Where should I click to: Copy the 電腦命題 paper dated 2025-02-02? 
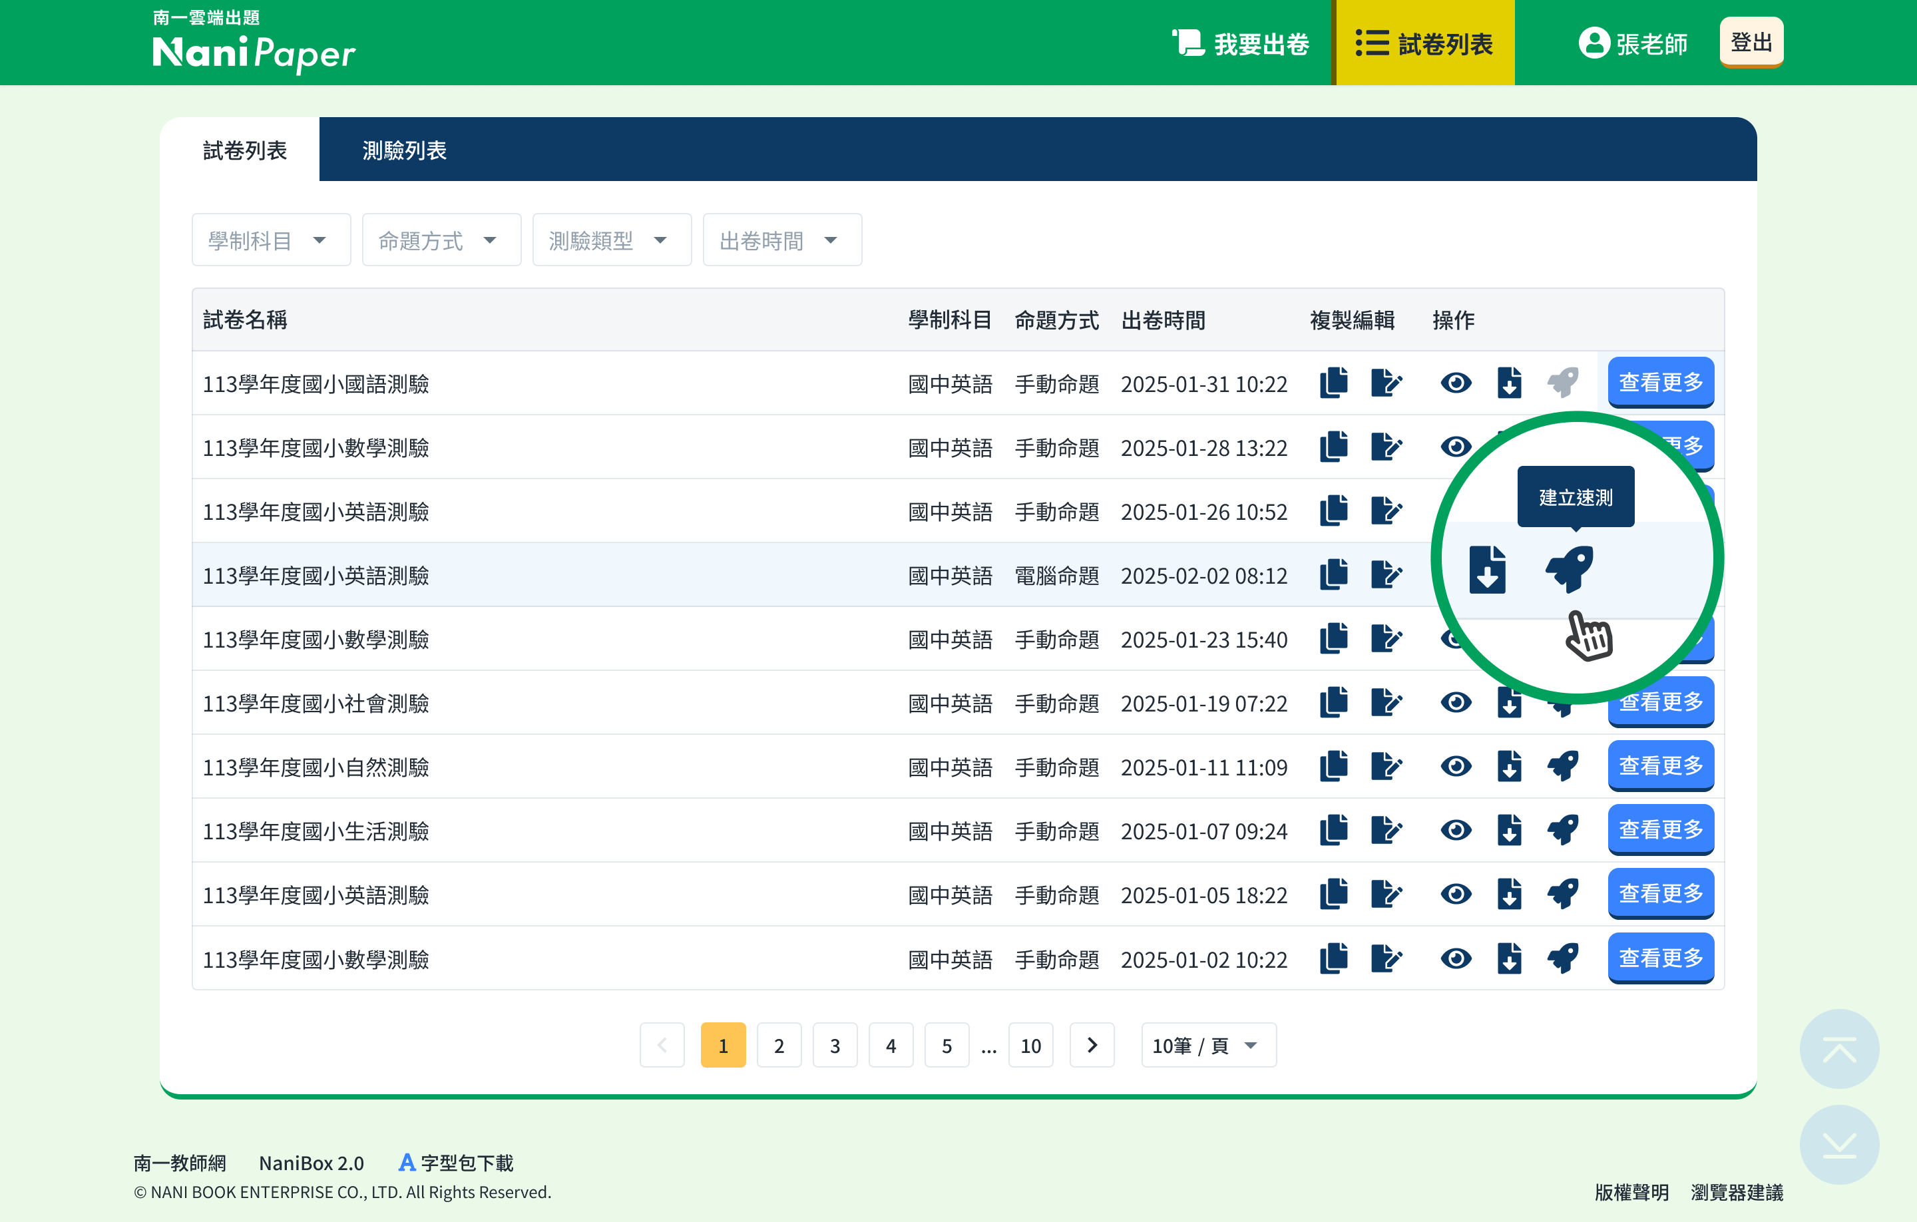point(1333,574)
